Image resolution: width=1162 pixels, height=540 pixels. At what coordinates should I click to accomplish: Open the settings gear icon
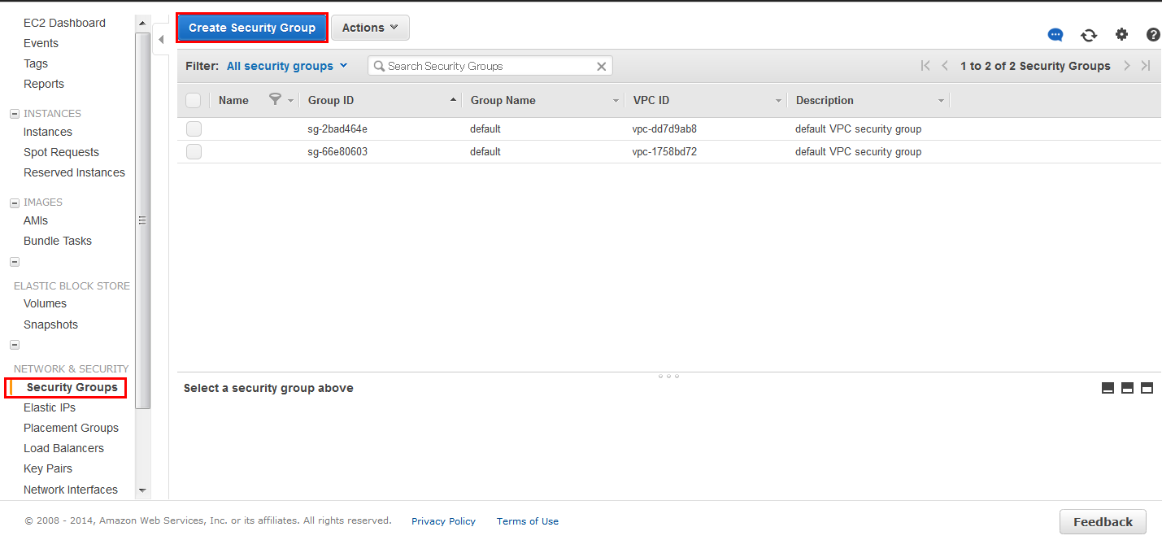(1121, 34)
